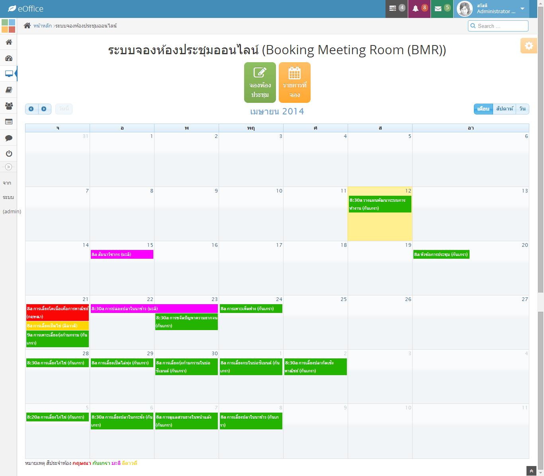This screenshot has width=544, height=476.
Task: Open the 8:30a event on April 28
Action: 58,363
